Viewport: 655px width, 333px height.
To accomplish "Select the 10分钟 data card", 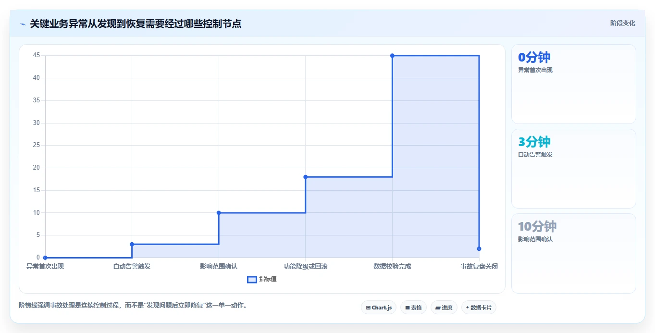I will [x=573, y=253].
